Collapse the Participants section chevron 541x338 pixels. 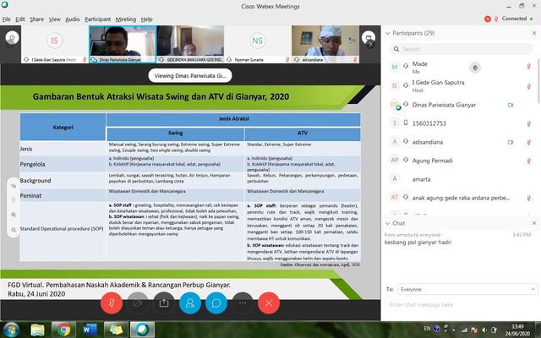pyautogui.click(x=388, y=33)
